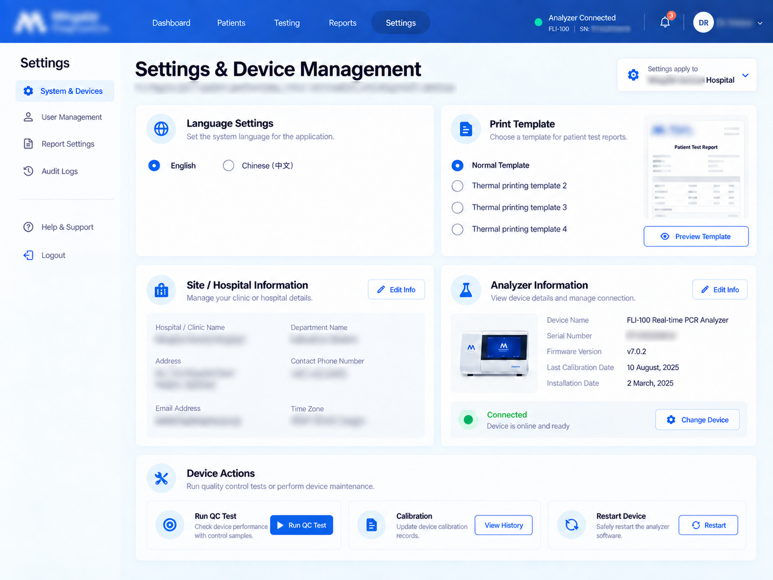Click the gear icon in Settings apply to
The height and width of the screenshot is (580, 773).
click(633, 75)
